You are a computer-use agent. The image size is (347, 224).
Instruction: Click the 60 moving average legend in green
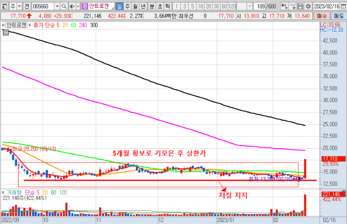tap(73, 25)
